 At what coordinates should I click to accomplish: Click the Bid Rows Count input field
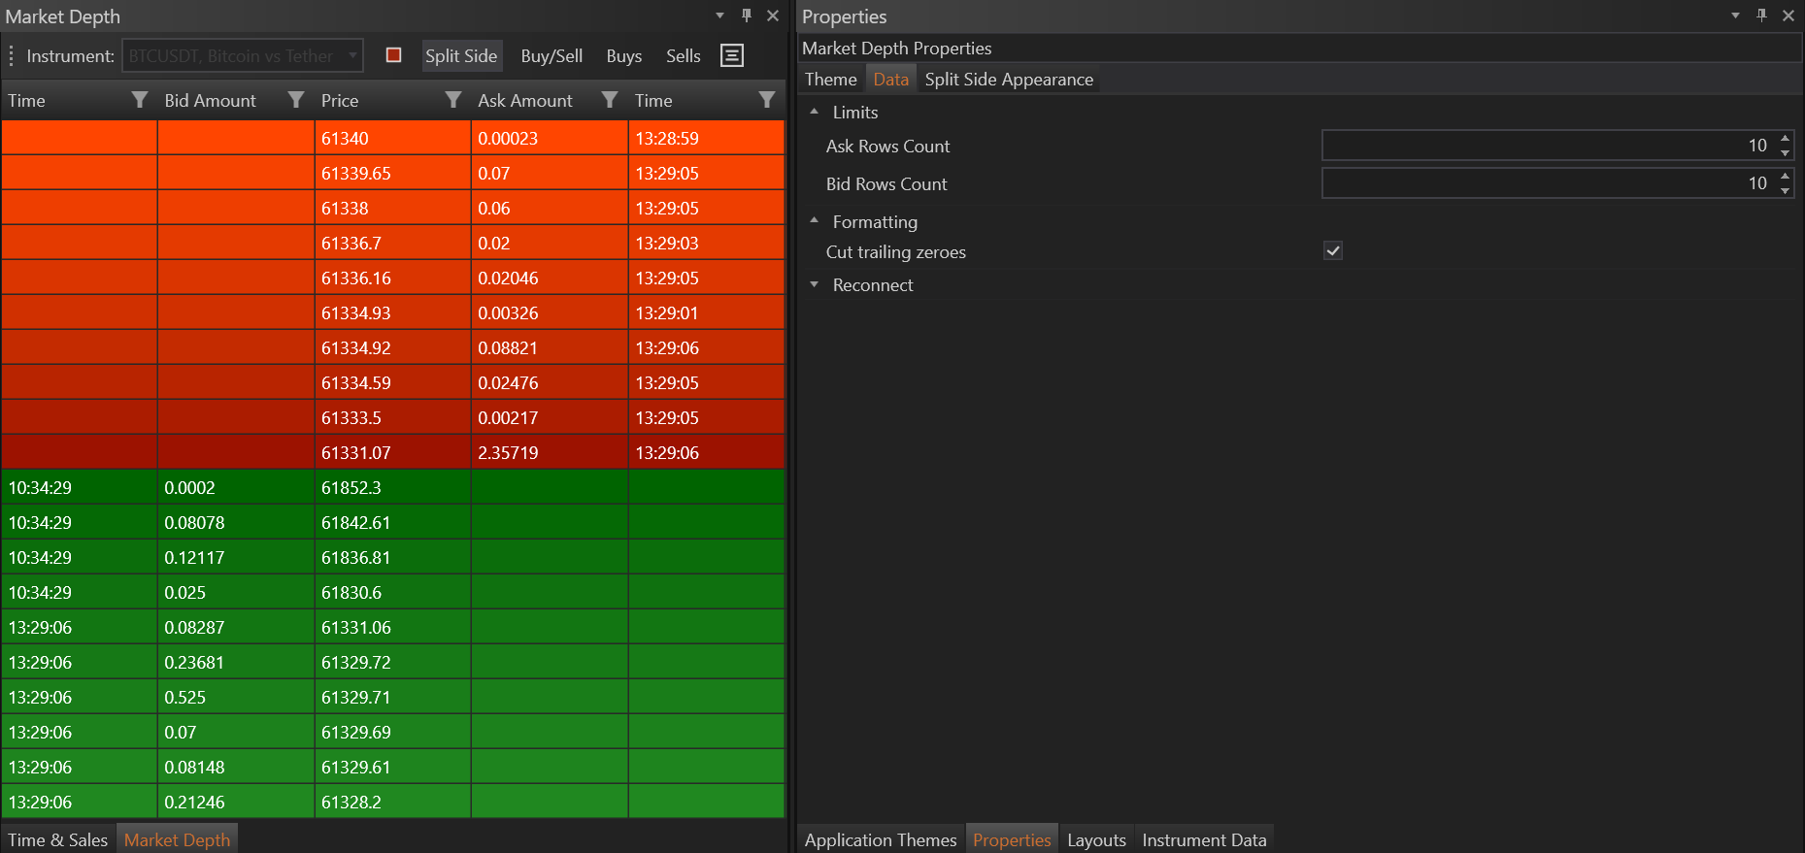tap(1544, 183)
